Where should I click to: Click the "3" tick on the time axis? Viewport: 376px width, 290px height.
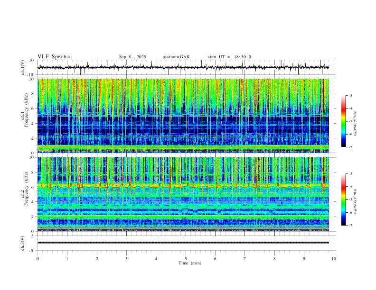pos(126,259)
